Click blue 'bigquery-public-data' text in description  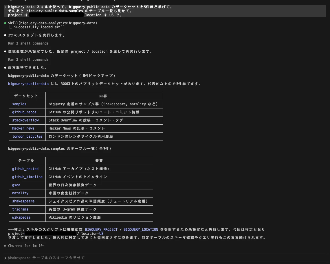point(28,84)
